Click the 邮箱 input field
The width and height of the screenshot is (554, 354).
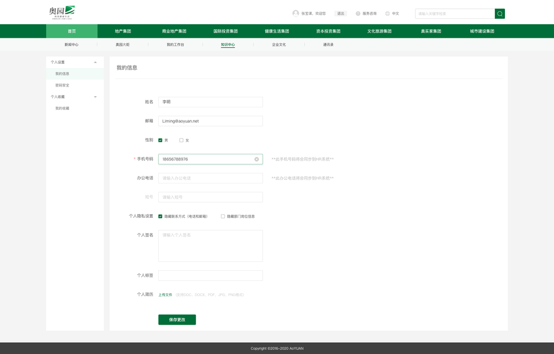tap(211, 121)
